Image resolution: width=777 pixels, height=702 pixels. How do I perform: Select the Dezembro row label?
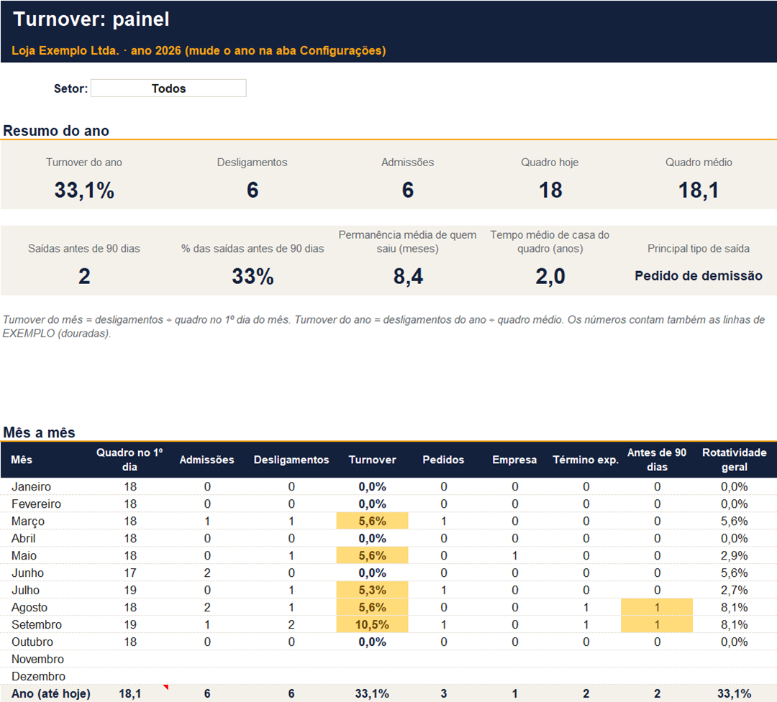38,677
